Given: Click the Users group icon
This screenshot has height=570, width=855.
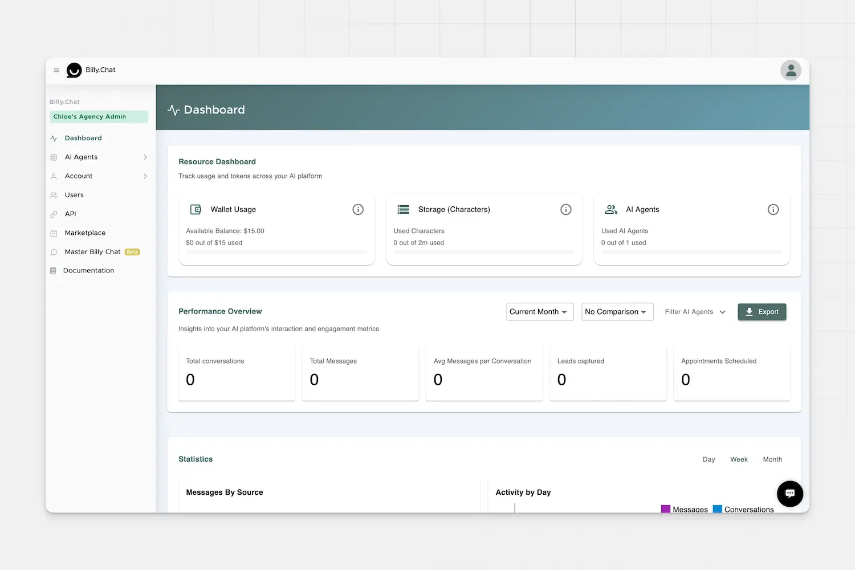Looking at the screenshot, I should 54,195.
